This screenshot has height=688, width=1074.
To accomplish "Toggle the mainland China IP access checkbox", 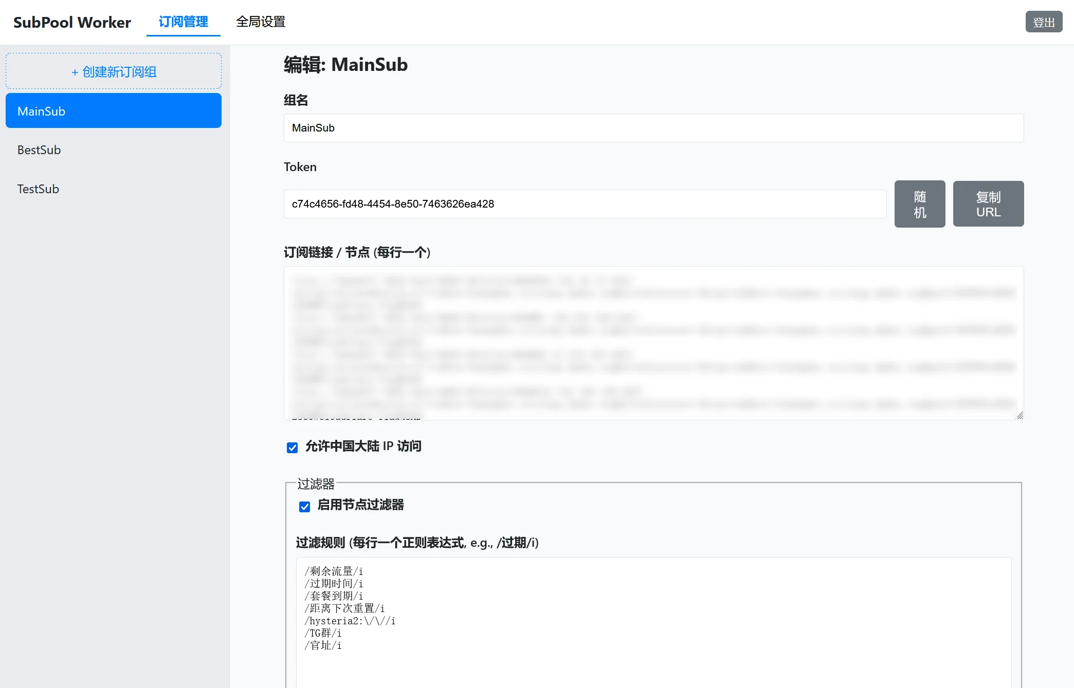I will click(292, 448).
